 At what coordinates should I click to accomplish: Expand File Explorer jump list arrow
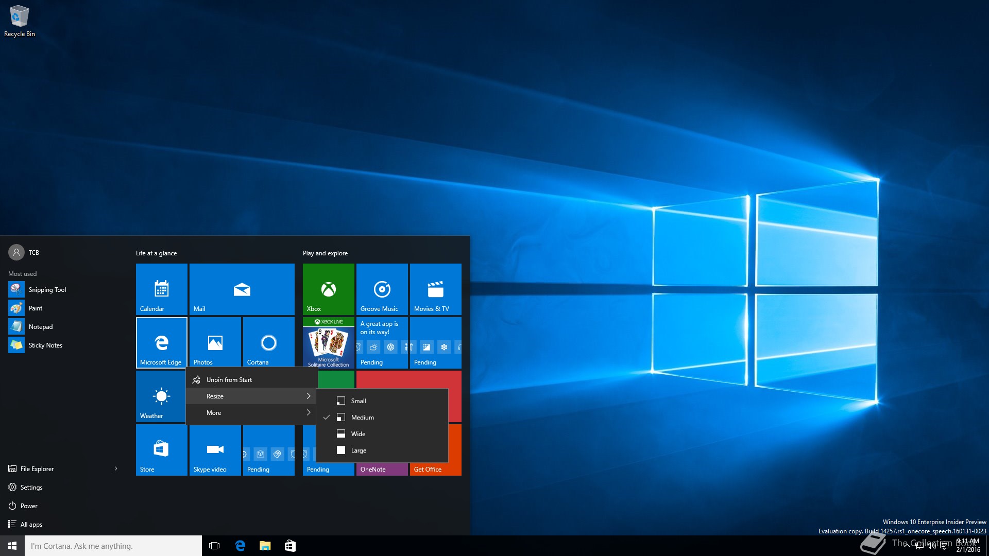pyautogui.click(x=116, y=469)
